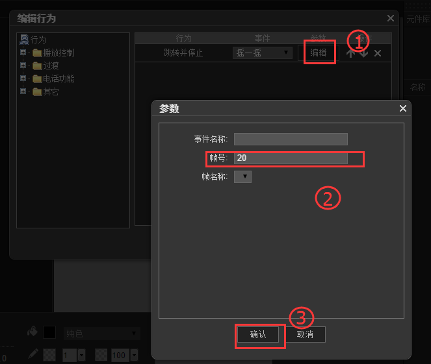The width and height of the screenshot is (431, 364).
Task: Close the 参数 dialog
Action: (x=403, y=108)
